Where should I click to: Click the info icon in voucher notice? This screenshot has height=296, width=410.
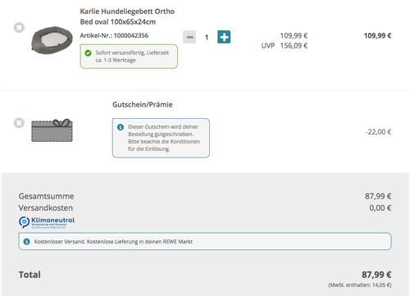[x=121, y=127]
